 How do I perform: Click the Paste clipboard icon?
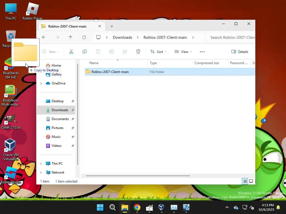tap(98, 52)
